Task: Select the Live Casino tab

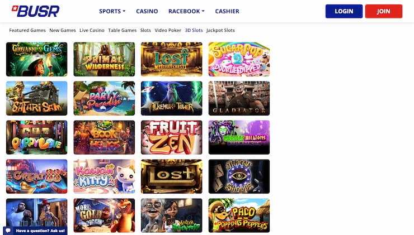Action: pos(92,30)
